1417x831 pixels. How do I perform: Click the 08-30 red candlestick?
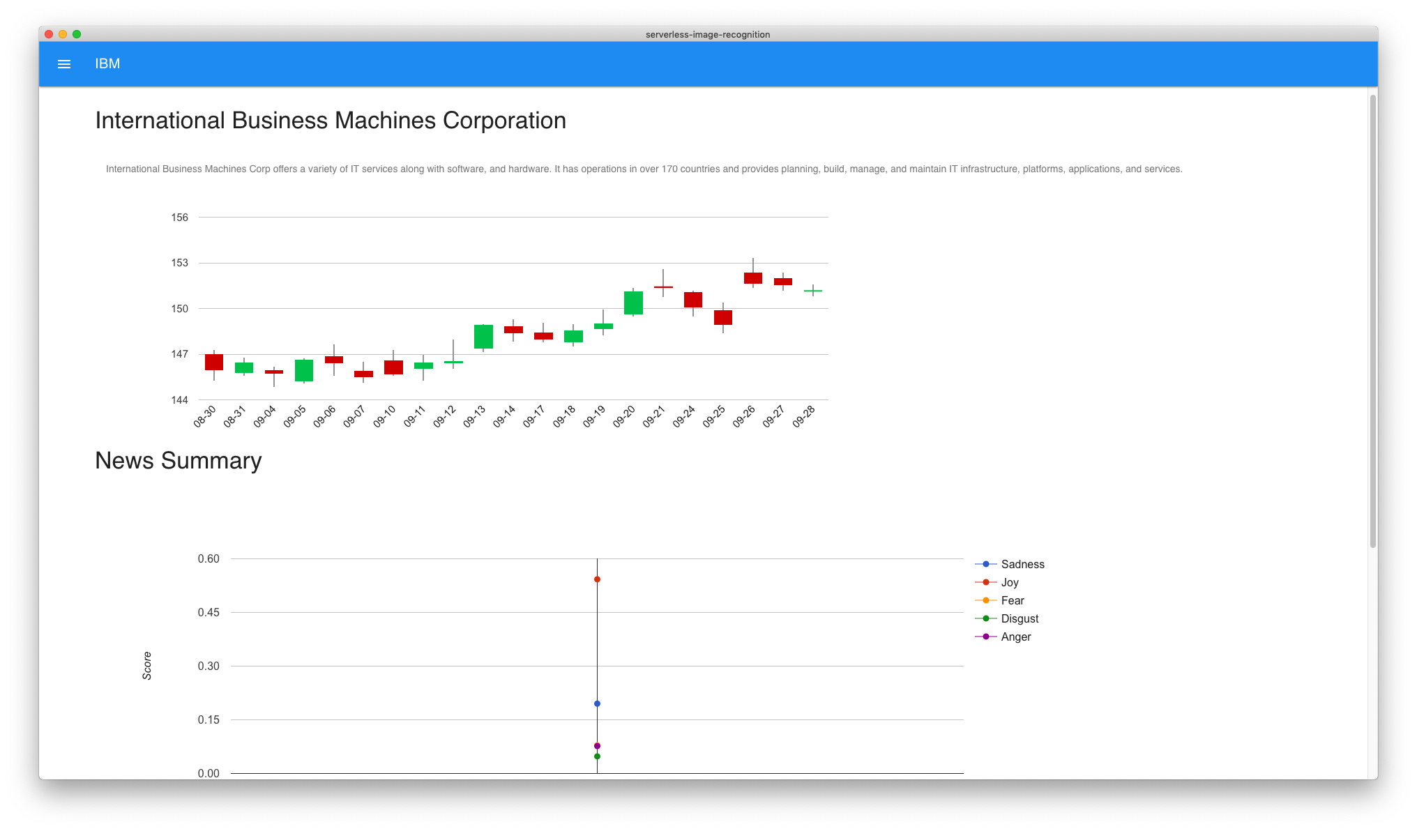coord(214,362)
